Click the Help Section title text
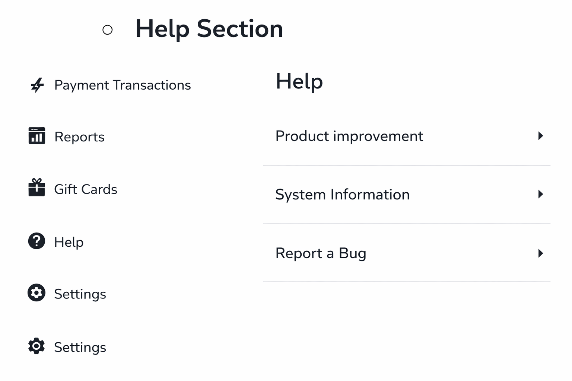Image resolution: width=572 pixels, height=381 pixels. pyautogui.click(x=209, y=29)
